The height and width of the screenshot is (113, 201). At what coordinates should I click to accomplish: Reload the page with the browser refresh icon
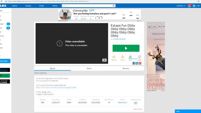1,1
